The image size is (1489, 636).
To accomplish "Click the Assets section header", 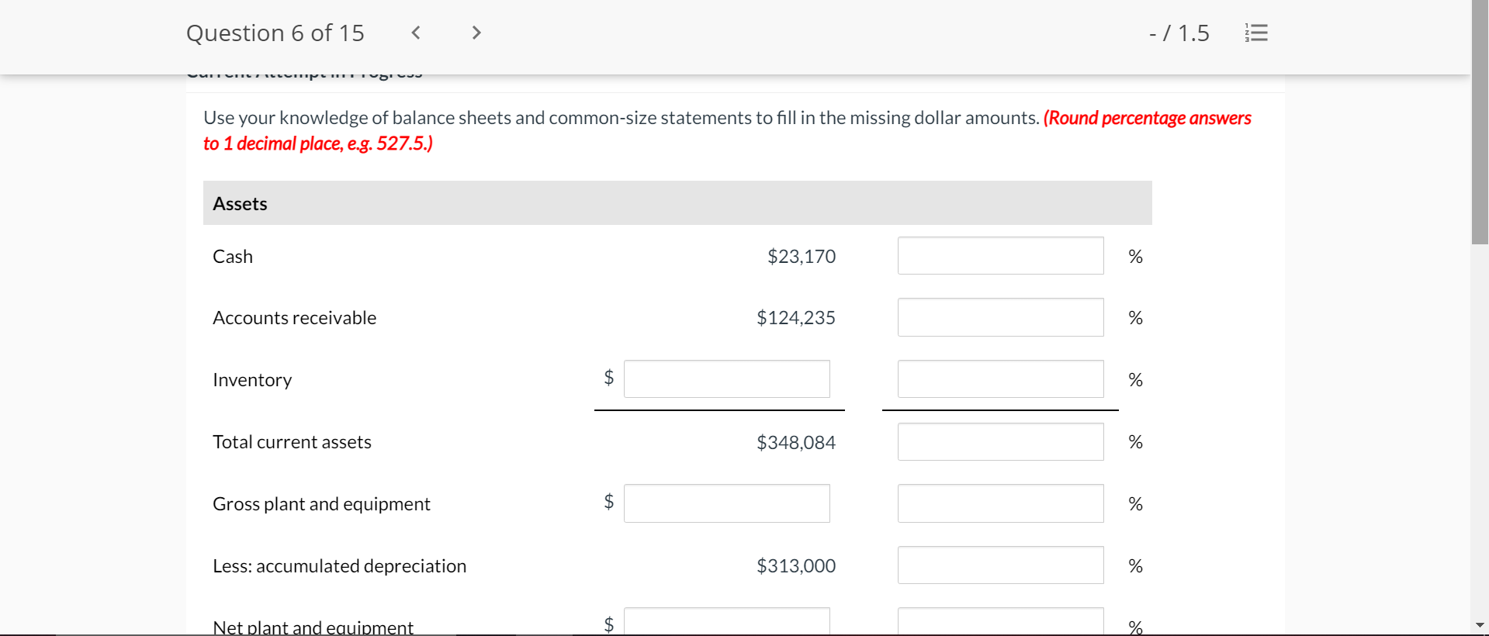I will (241, 203).
